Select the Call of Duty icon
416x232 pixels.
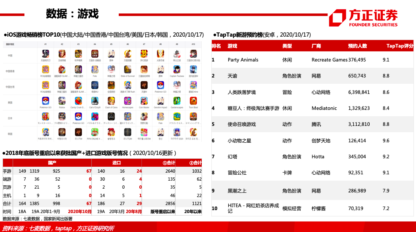pos(95,101)
